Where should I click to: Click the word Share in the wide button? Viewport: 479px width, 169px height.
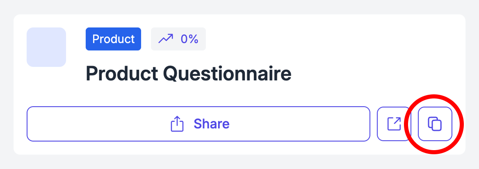[211, 124]
